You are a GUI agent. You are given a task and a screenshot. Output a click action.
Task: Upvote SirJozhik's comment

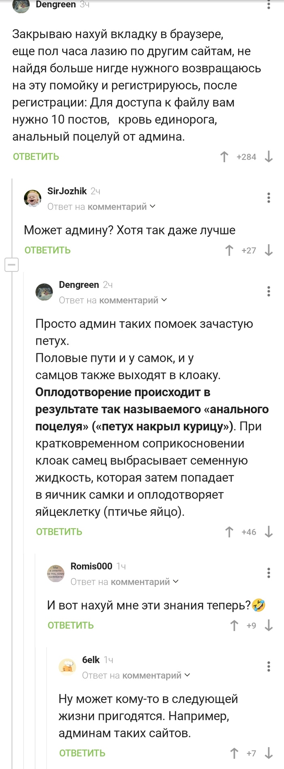click(229, 251)
